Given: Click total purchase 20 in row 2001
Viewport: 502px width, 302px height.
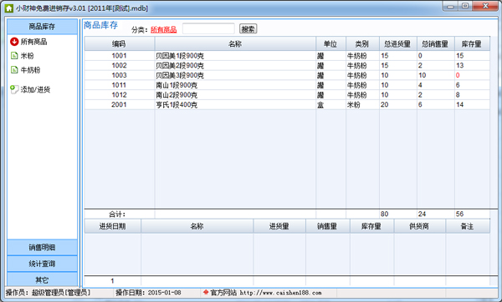Looking at the screenshot, I should coord(385,104).
